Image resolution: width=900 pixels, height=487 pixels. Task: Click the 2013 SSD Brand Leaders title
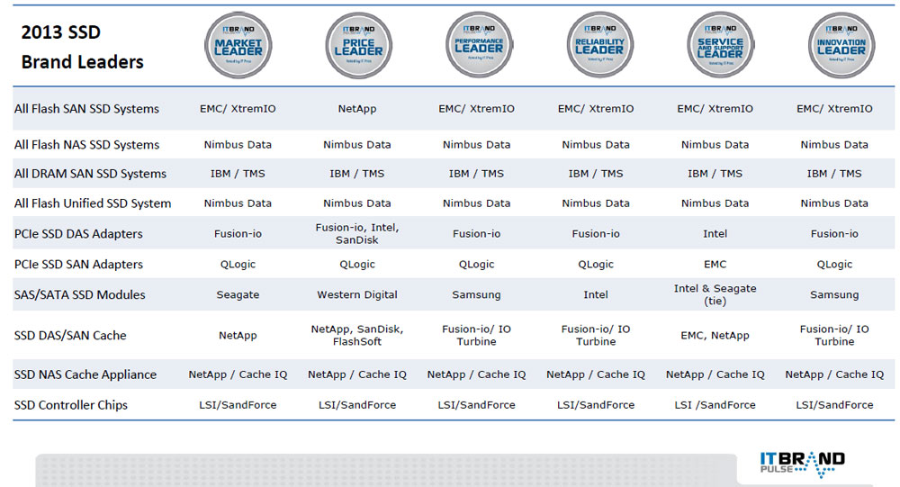click(82, 48)
